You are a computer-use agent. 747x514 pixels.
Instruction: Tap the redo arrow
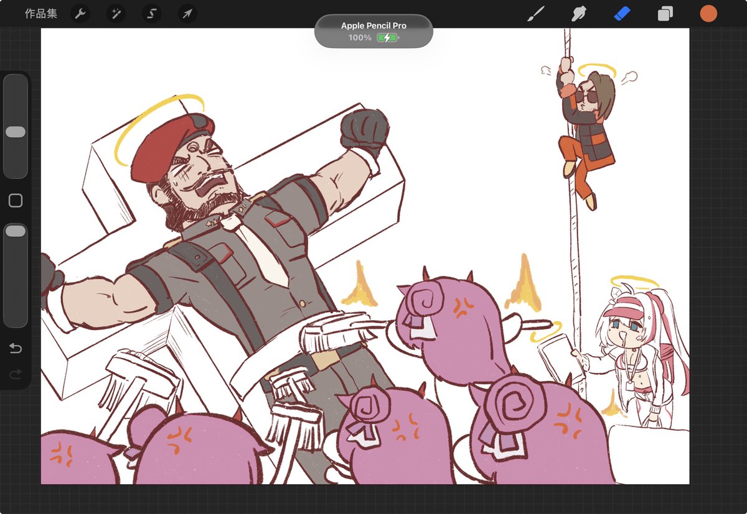coord(16,374)
